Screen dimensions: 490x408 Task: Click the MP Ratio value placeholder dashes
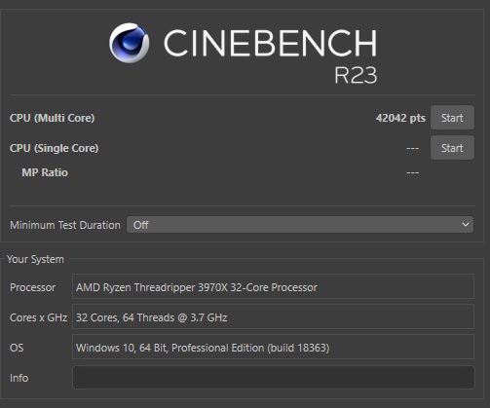point(412,172)
